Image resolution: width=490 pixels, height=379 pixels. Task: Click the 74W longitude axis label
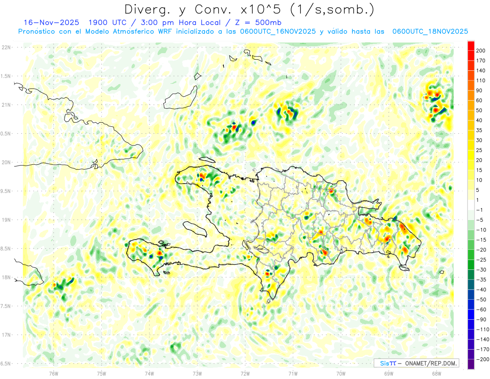149,373
